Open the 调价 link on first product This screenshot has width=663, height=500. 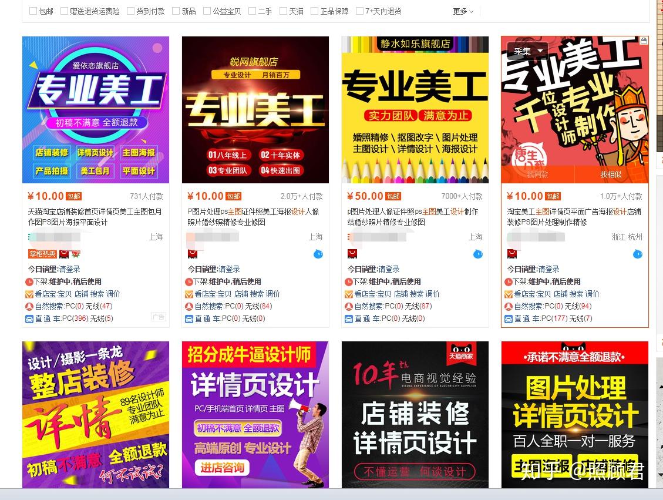[x=113, y=294]
